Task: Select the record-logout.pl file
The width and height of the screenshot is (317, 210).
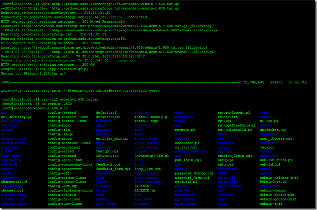Action: (x=234, y=113)
